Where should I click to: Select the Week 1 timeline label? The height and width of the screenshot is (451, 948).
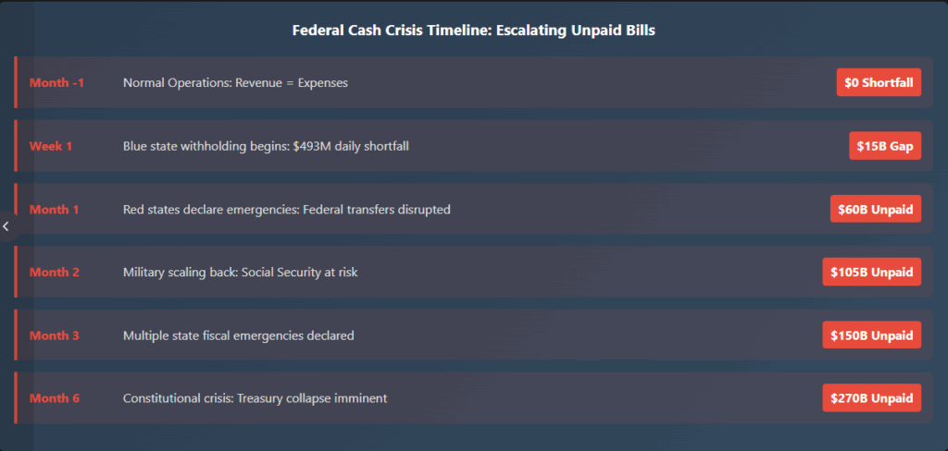click(x=51, y=146)
